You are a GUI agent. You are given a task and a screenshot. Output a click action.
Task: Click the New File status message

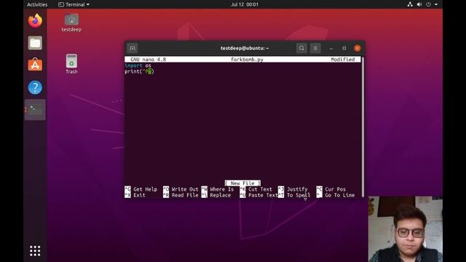point(242,183)
